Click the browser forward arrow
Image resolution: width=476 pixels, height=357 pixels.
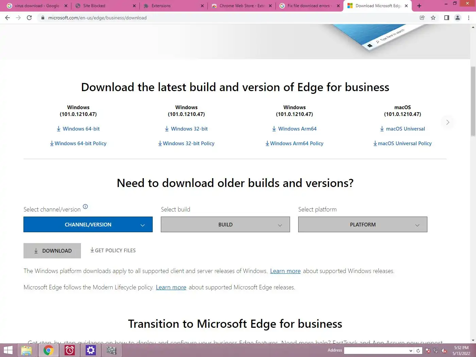(18, 18)
